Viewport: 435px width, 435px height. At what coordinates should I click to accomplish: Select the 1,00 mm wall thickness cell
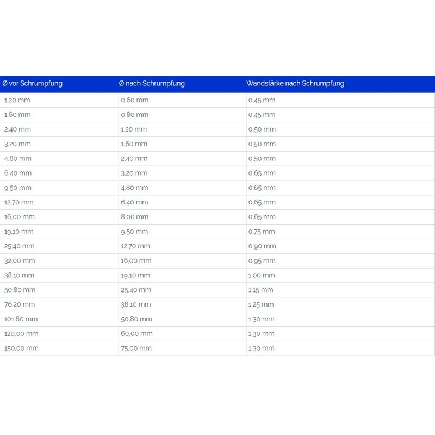262,276
